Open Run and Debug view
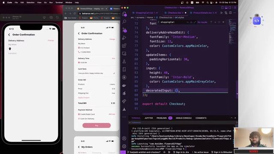This screenshot has width=274, height=154. pos(124,38)
